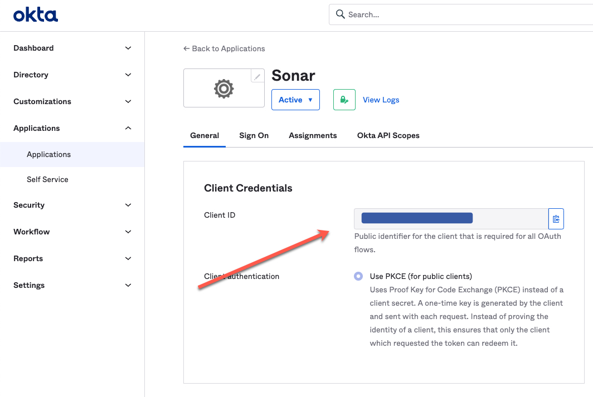Expand the Security section
The height and width of the screenshot is (397, 593).
tap(72, 205)
